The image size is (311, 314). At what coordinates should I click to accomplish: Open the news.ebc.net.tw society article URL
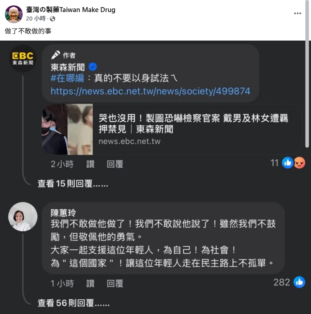[150, 91]
